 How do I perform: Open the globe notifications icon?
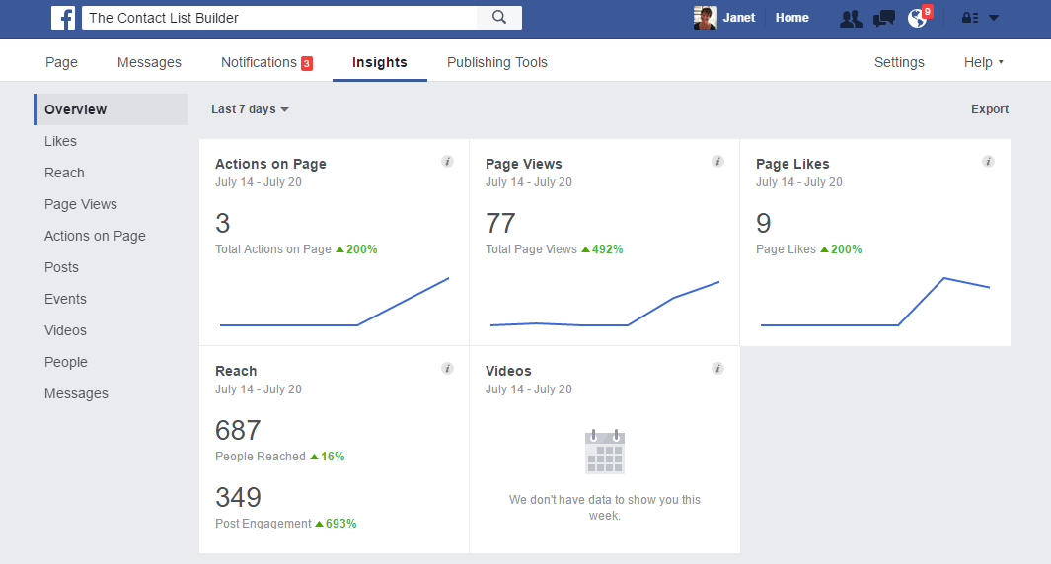918,18
